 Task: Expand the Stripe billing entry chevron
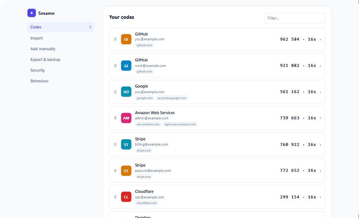tap(320, 144)
